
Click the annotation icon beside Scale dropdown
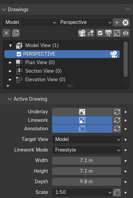[x=117, y=193]
